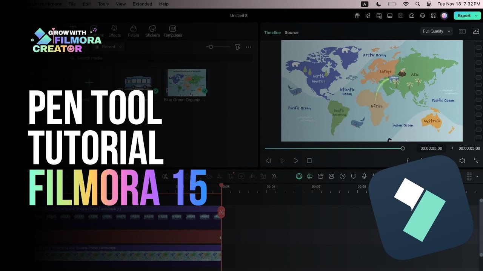This screenshot has width=483, height=271.
Task: Open the headset support icon
Action: 423,16
